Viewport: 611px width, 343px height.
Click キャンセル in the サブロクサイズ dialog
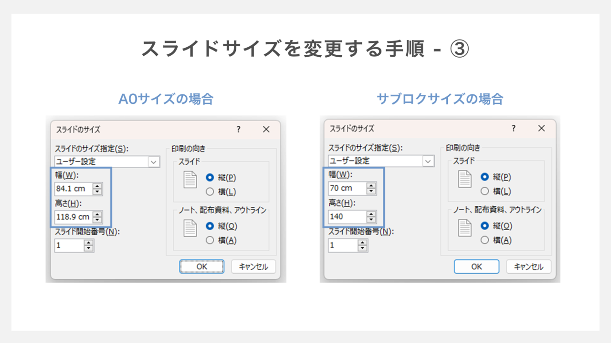[x=528, y=266]
